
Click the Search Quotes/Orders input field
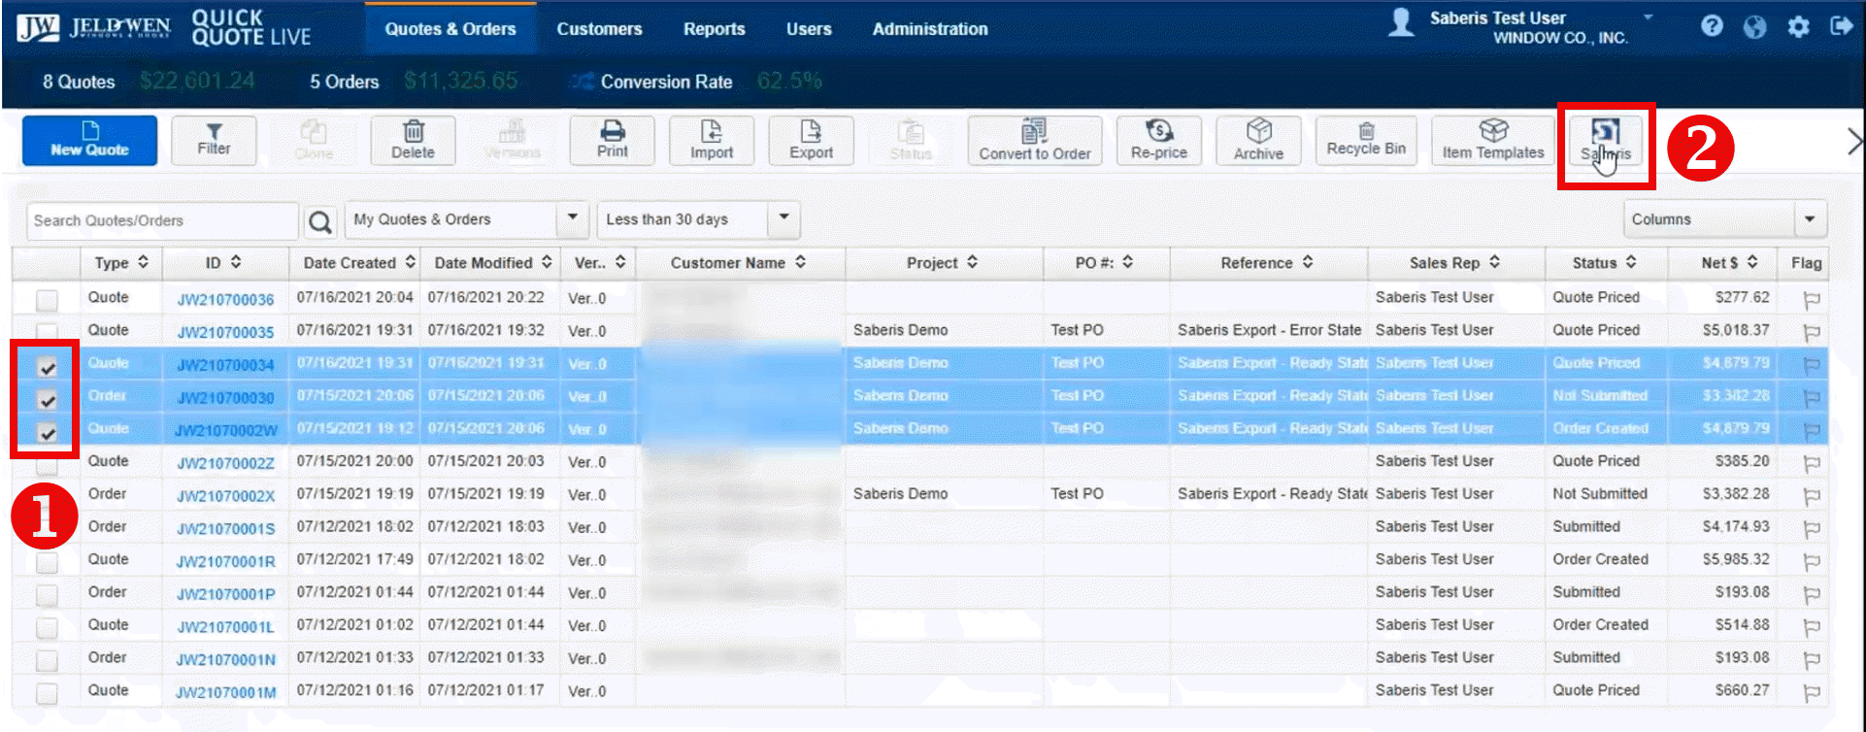[161, 221]
